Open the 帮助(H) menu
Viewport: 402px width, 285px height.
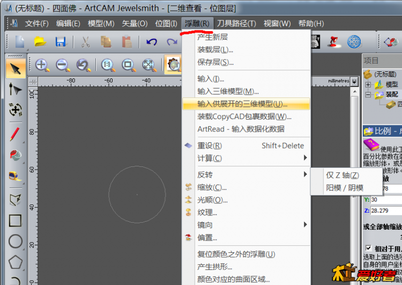point(311,24)
